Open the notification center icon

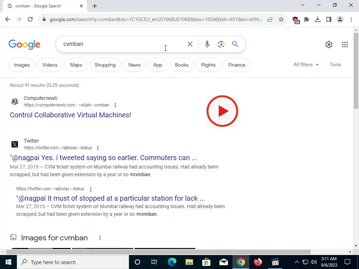point(347,262)
